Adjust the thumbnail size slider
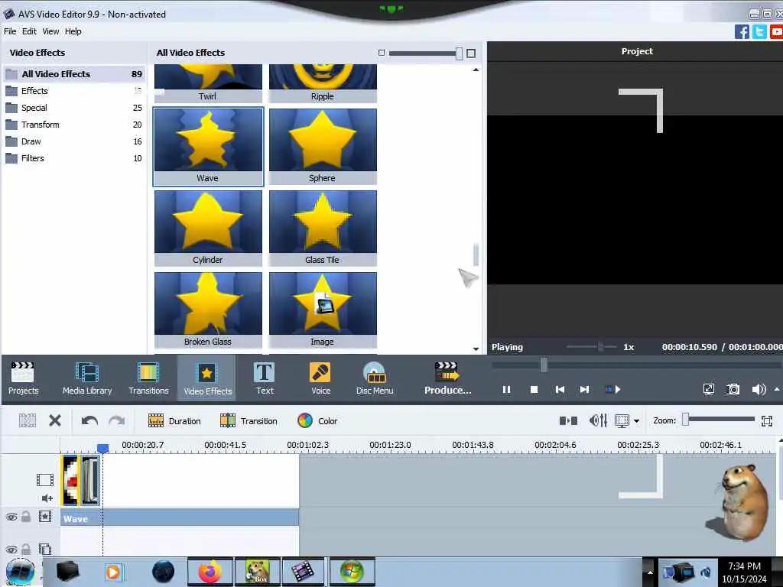 pyautogui.click(x=459, y=53)
